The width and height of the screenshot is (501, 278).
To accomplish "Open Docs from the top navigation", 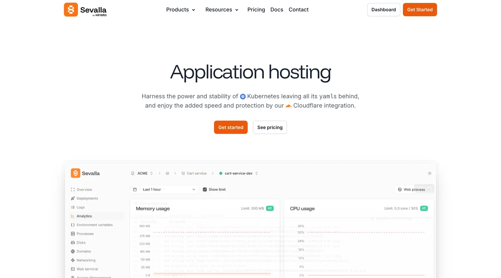I will 277,10.
